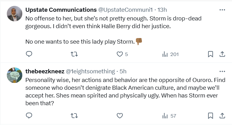Repost the Upstate Communications tweet
Viewport: 232px width, 125px height.
74,54
